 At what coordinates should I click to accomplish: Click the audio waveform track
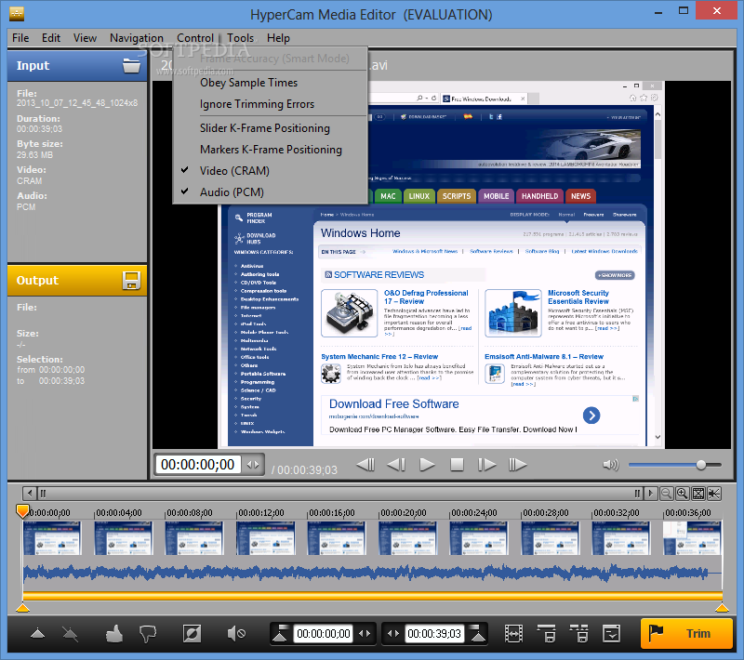[373, 573]
